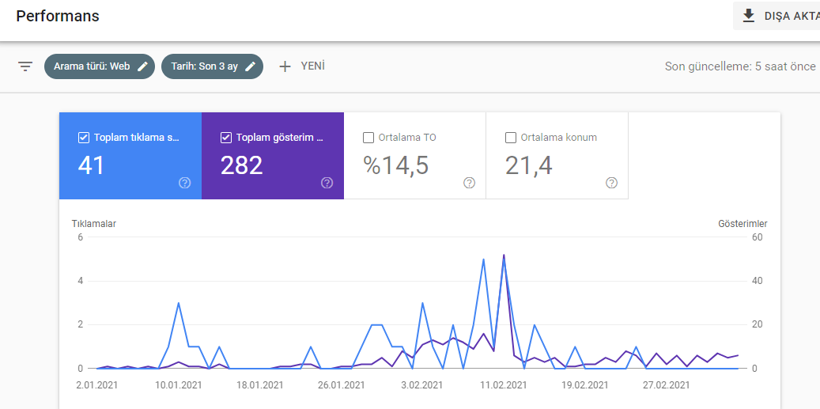The width and height of the screenshot is (820, 409).
Task: Click Tıklamalar axis label
Action: point(93,223)
